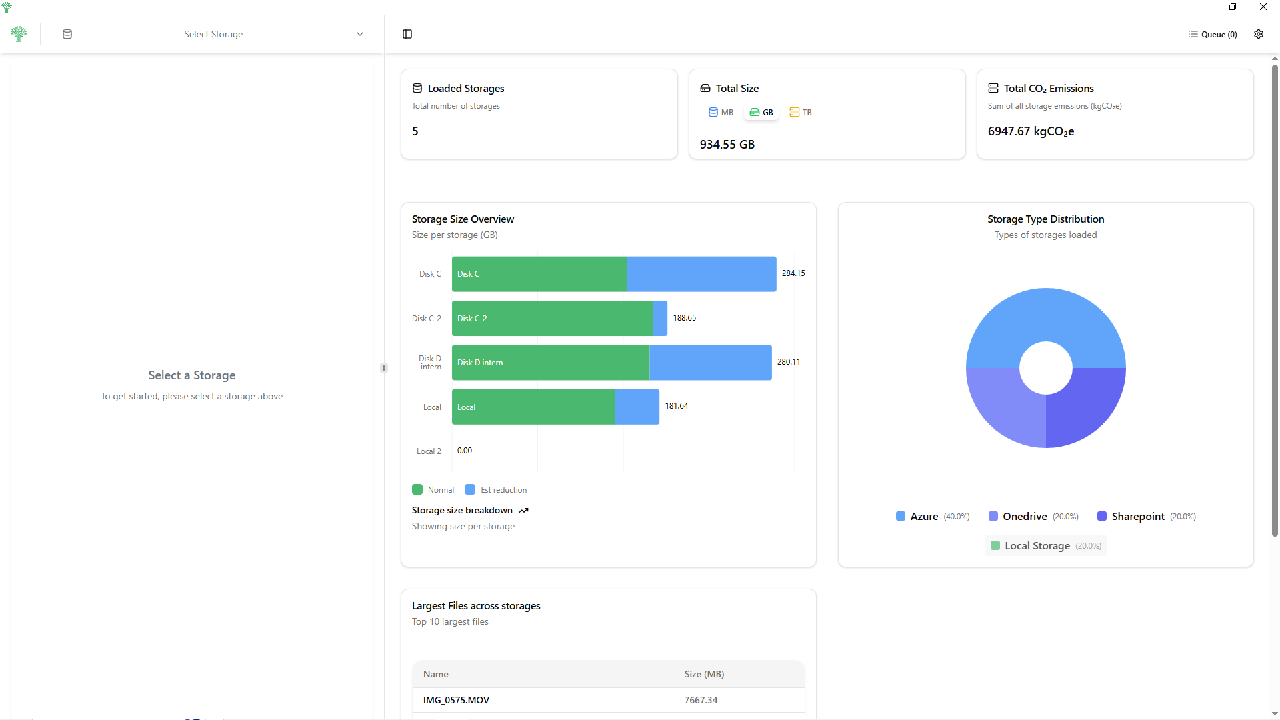Switch total size unit to TB
Image resolution: width=1280 pixels, height=720 pixels.
click(801, 112)
